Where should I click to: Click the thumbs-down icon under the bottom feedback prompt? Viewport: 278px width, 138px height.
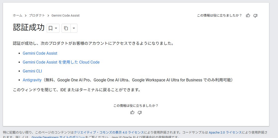140,113
